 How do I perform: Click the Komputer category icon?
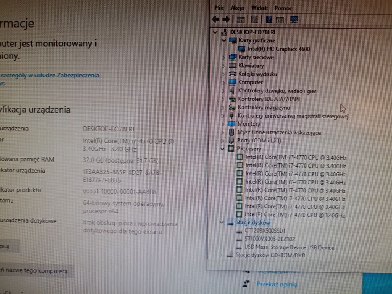tap(232, 82)
